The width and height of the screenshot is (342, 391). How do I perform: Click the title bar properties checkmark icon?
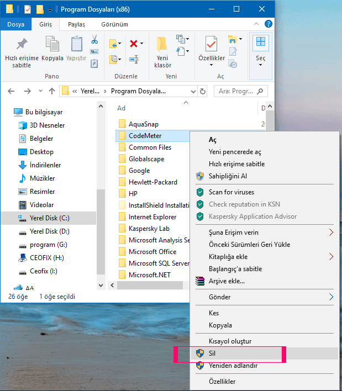(x=28, y=9)
